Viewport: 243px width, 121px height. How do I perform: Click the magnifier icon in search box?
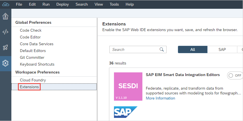[x=162, y=49]
